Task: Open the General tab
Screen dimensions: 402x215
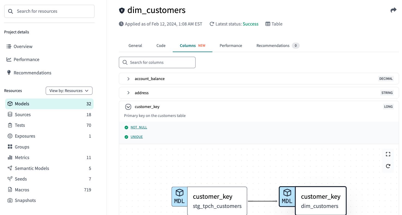Action: pyautogui.click(x=135, y=46)
